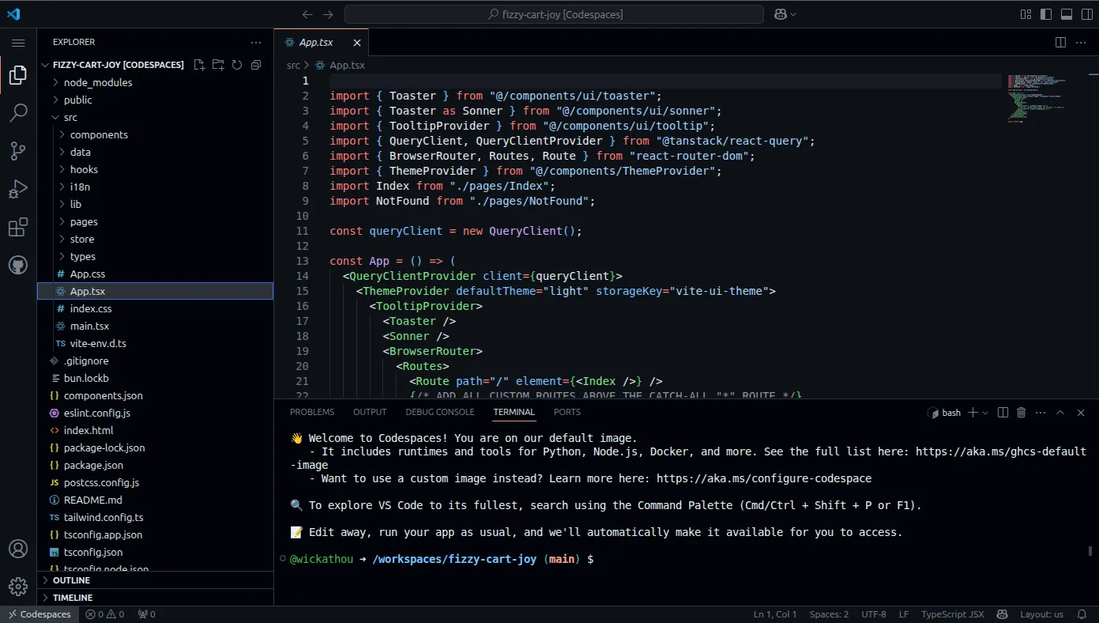Click the Codespaces button in the status bar
The height and width of the screenshot is (623, 1099).
coord(39,614)
